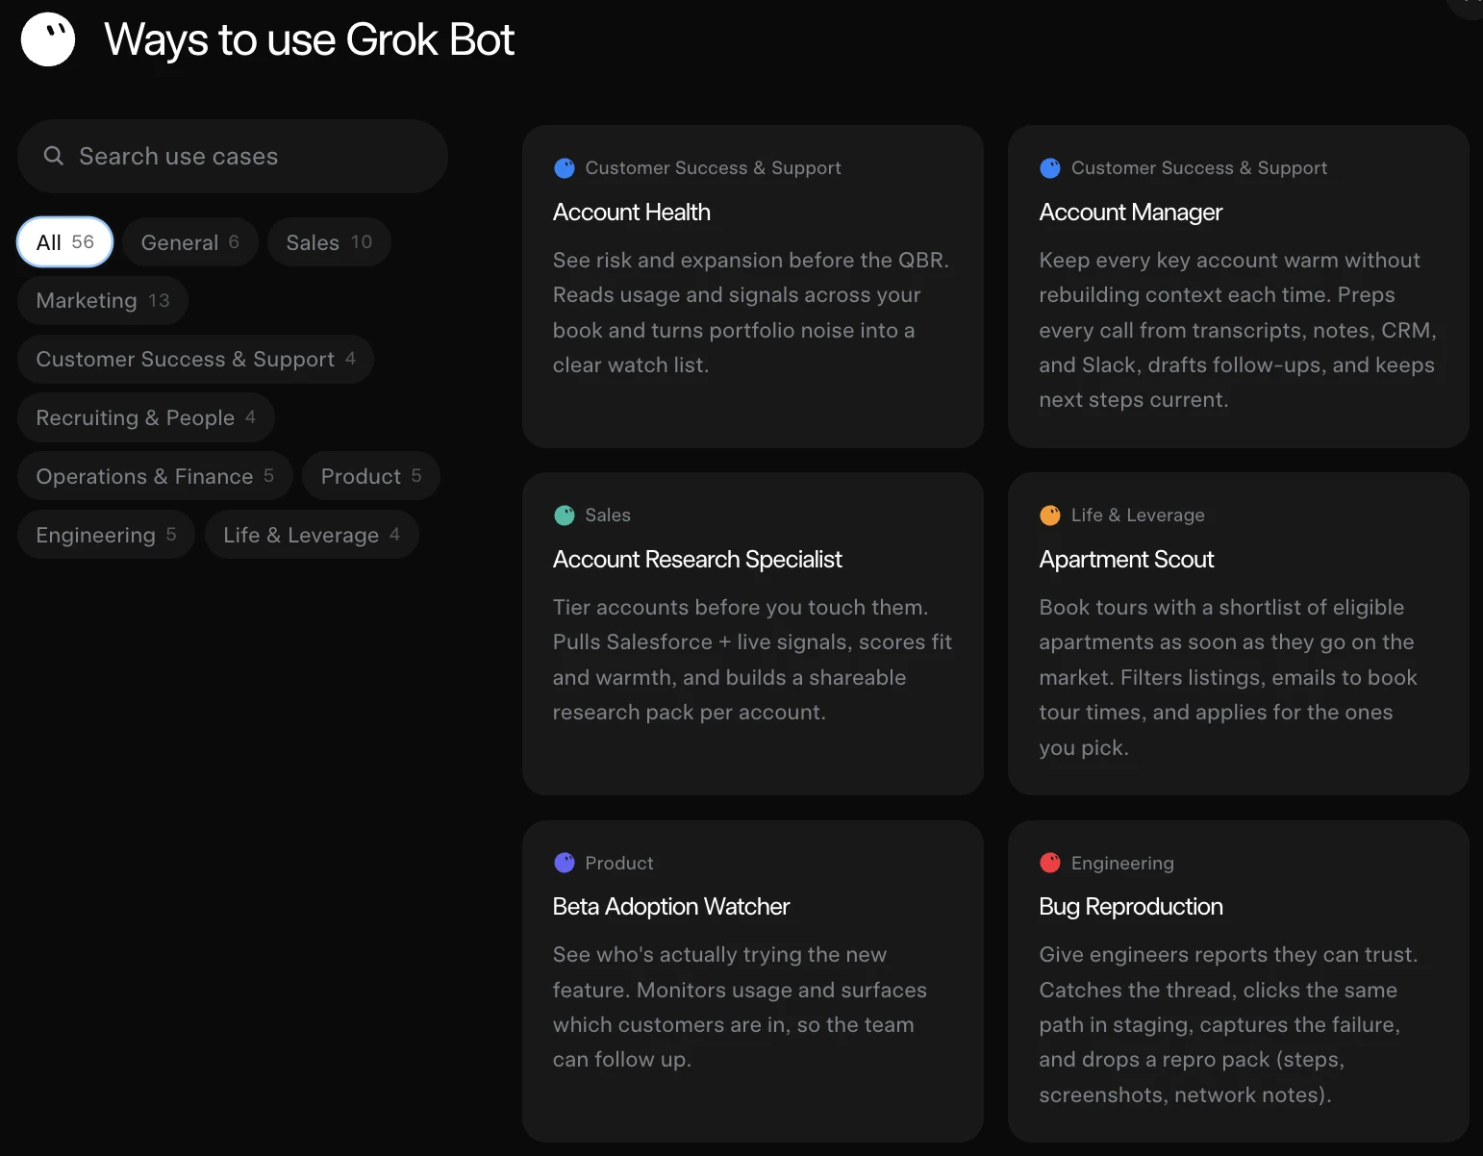Viewport: 1483px width, 1156px height.
Task: Click the blue icon on Account Manager card
Action: 1050,168
